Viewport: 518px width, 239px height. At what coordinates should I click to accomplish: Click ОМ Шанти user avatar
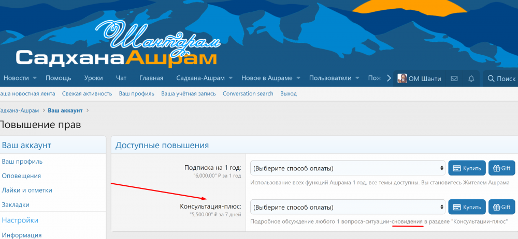point(402,78)
